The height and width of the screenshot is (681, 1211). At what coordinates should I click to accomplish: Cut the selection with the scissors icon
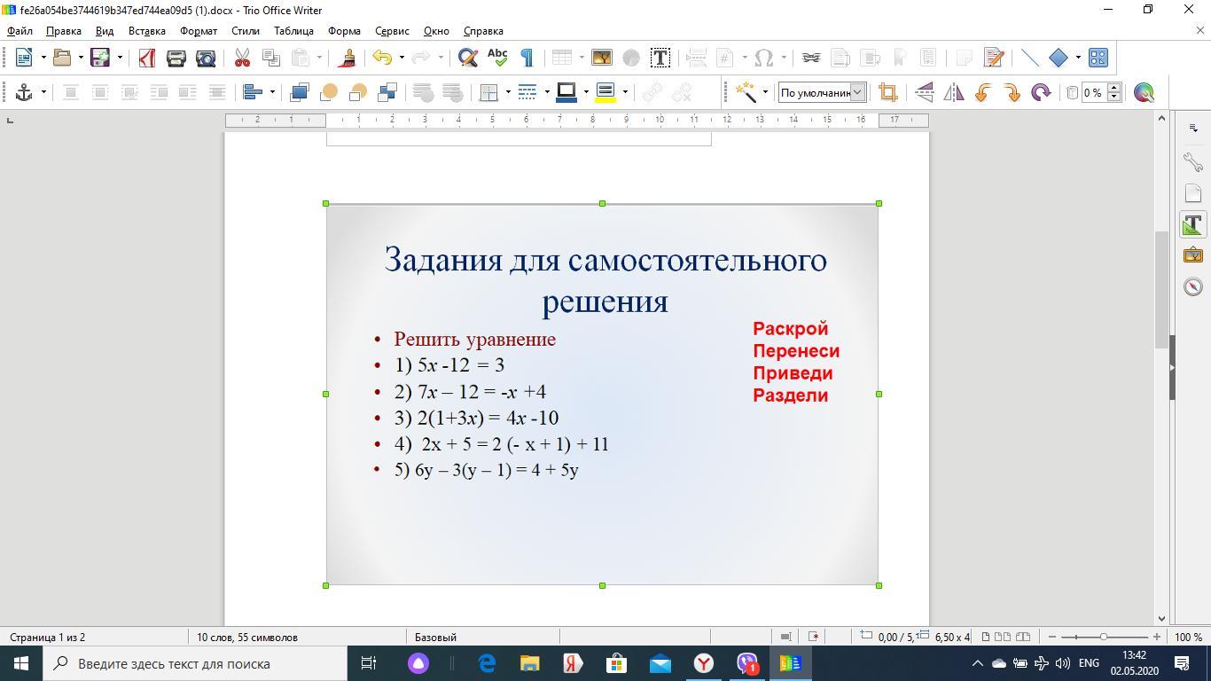pyautogui.click(x=242, y=58)
